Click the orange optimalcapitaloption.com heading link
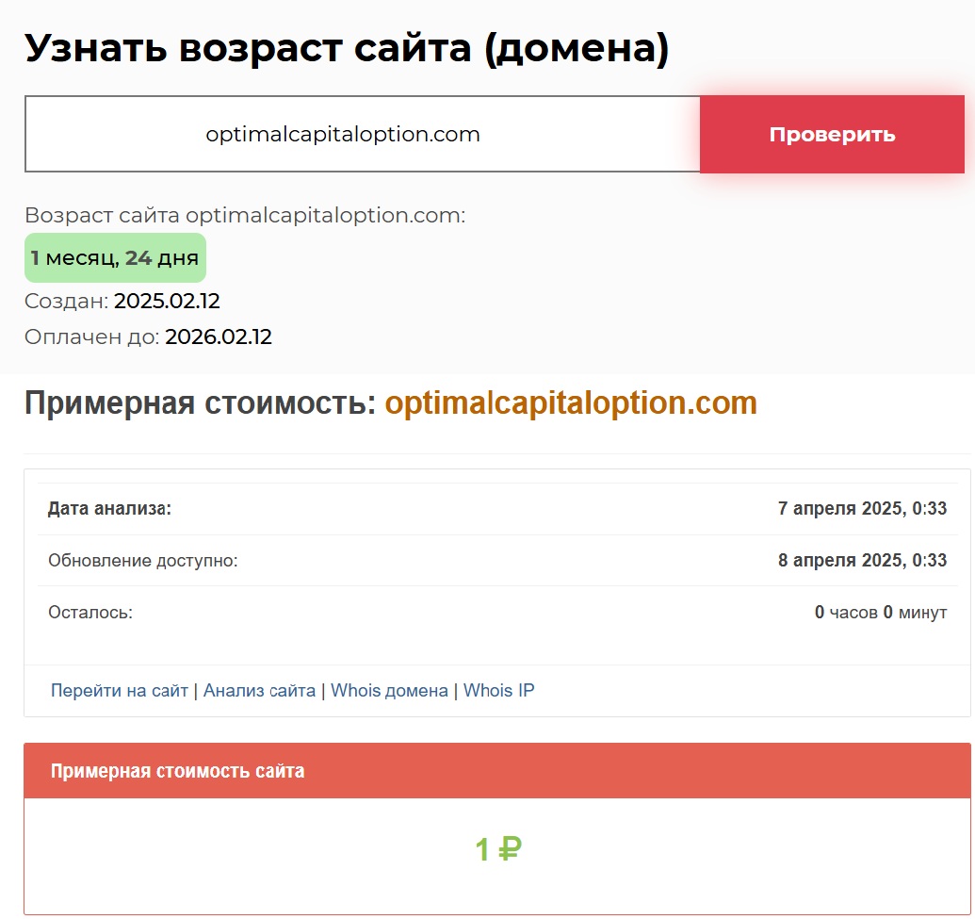The image size is (975, 919). point(571,403)
